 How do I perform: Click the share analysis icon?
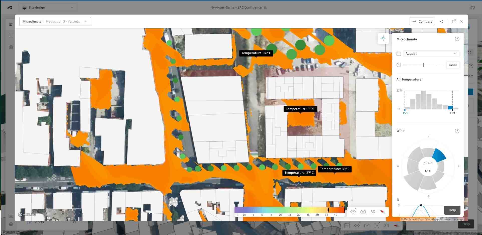tap(441, 22)
